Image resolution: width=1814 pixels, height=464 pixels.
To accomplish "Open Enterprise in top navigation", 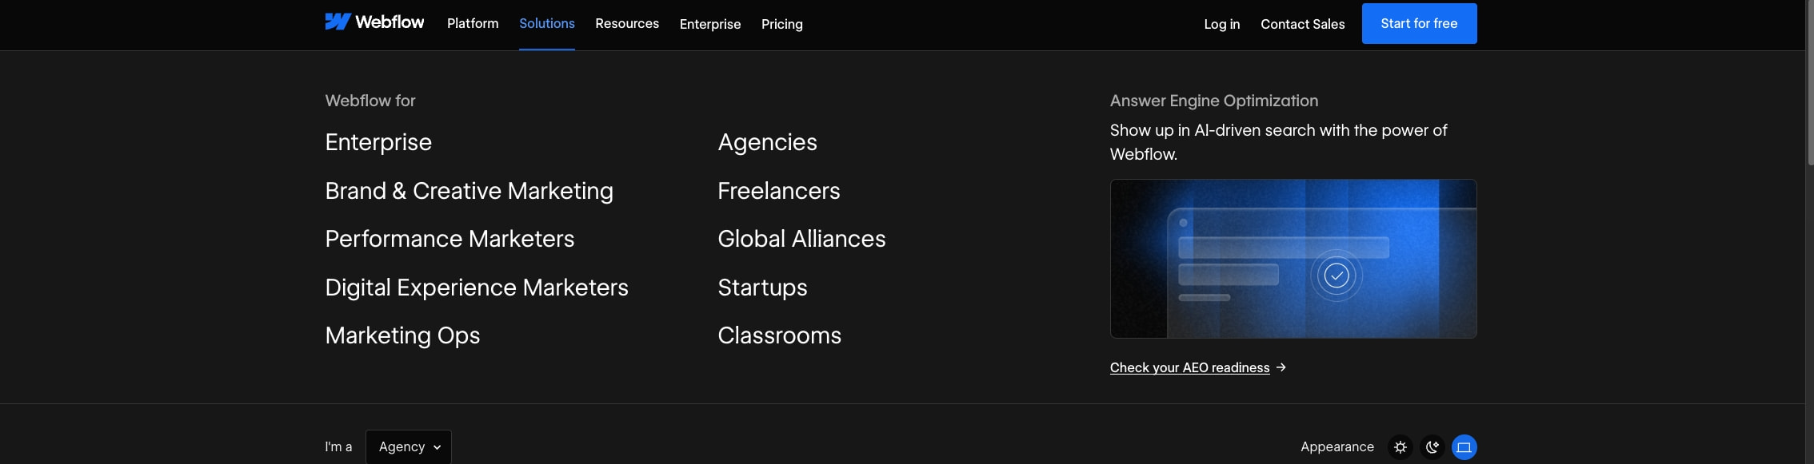I will click(710, 24).
